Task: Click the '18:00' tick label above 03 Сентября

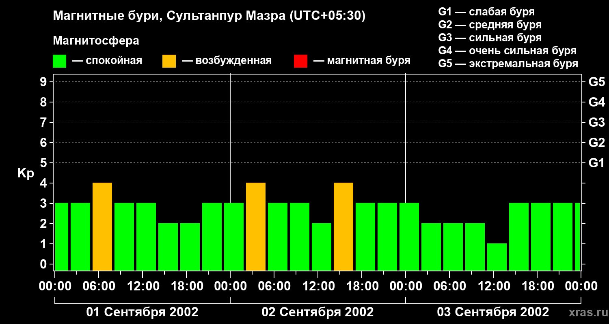Action: [537, 286]
